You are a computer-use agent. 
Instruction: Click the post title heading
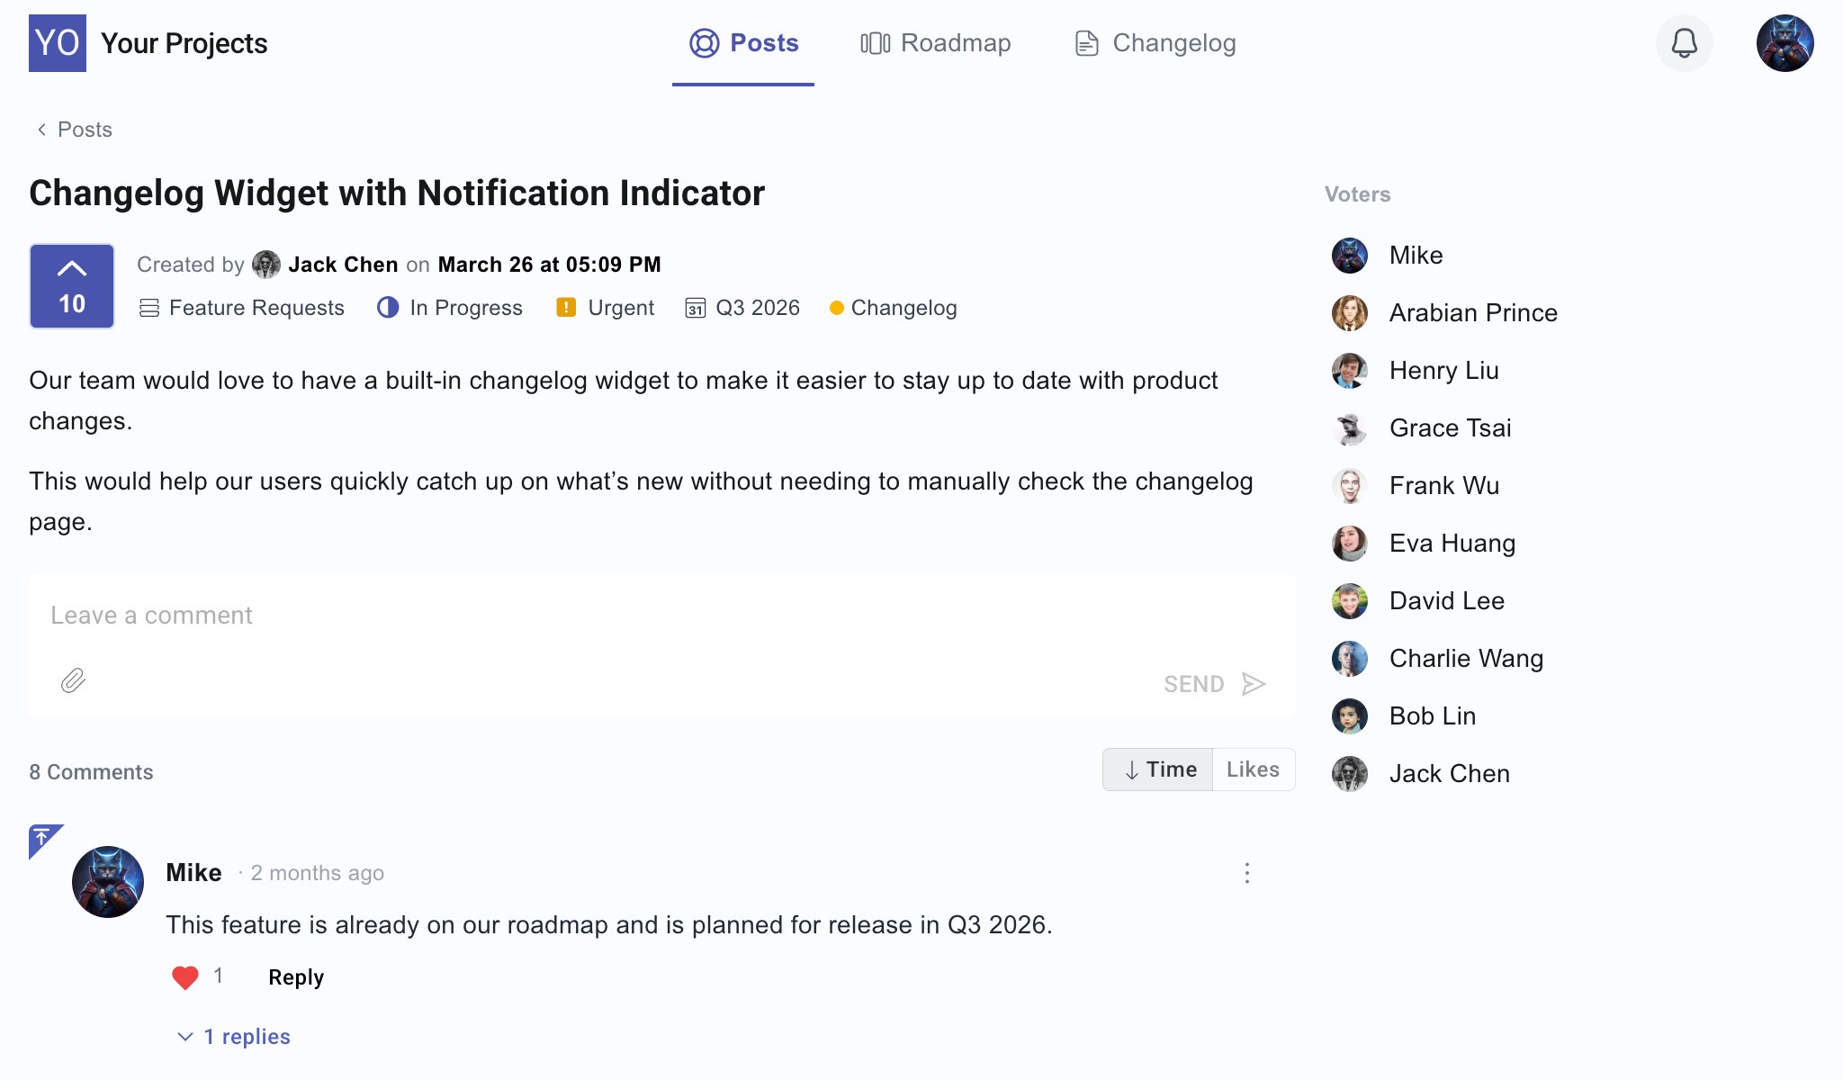click(397, 193)
